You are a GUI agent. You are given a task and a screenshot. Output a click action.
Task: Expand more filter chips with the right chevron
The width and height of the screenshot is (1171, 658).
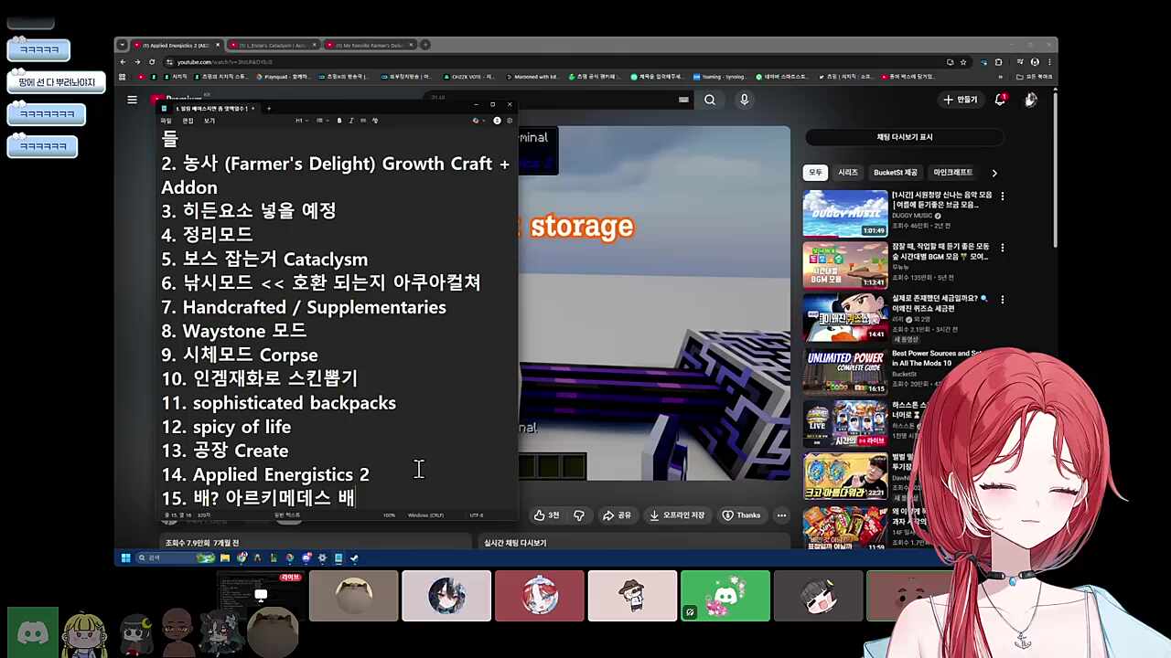click(994, 172)
